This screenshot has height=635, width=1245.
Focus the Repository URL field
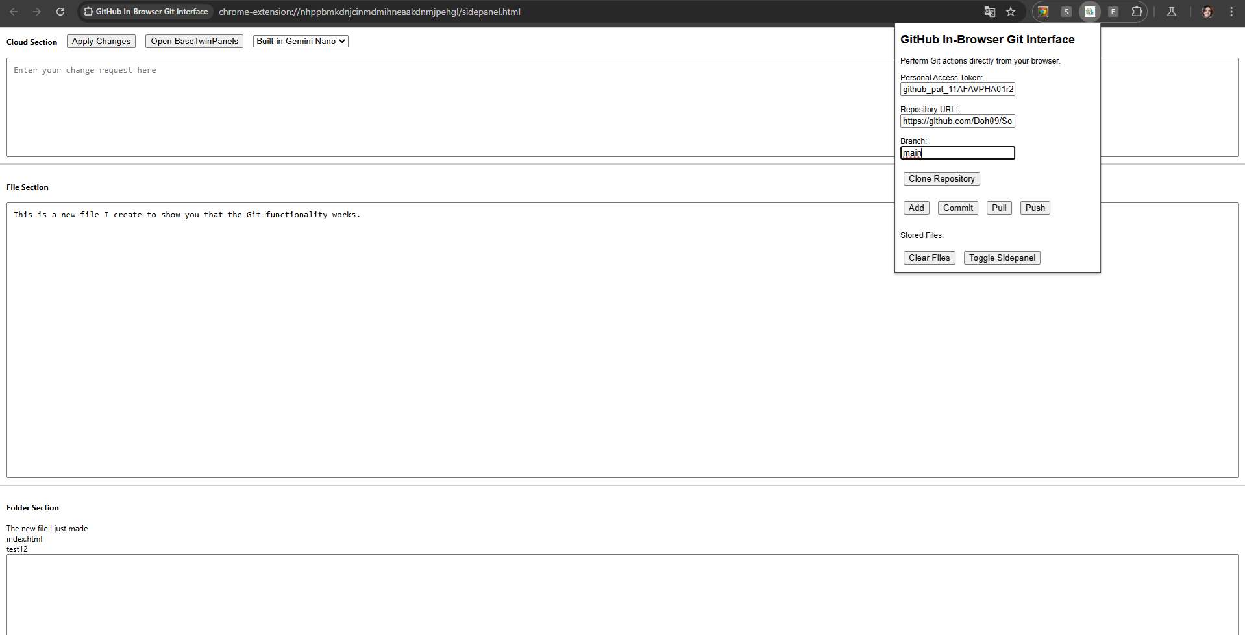(x=957, y=121)
